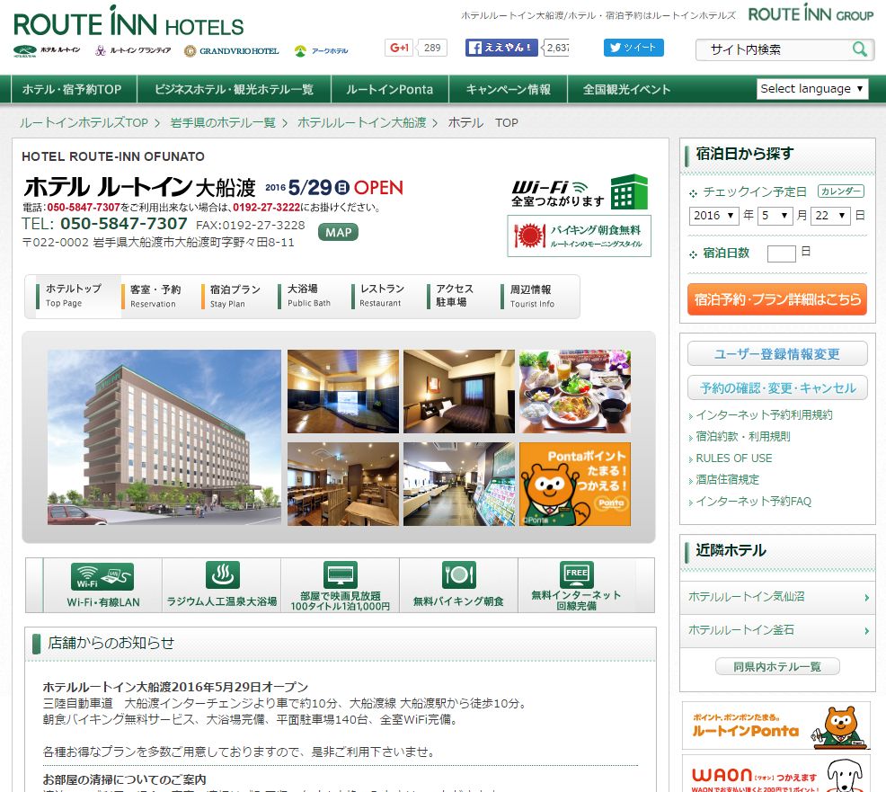Open the ルートイングランティア brand logo
Image resolution: width=886 pixels, height=792 pixels.
click(x=133, y=51)
